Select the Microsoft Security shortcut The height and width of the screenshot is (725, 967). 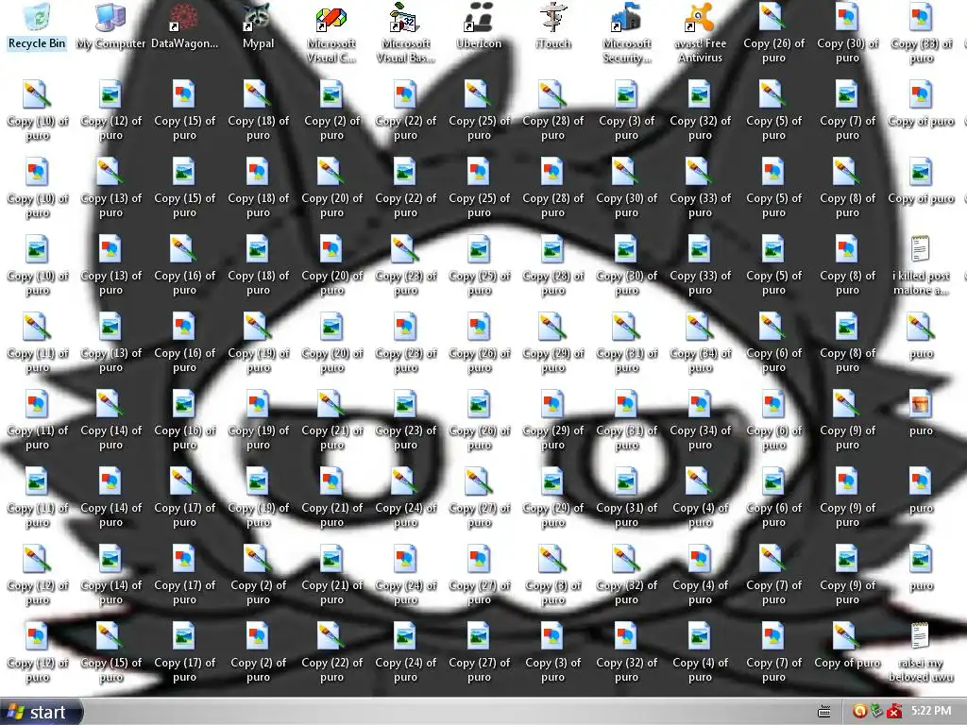pos(626,33)
